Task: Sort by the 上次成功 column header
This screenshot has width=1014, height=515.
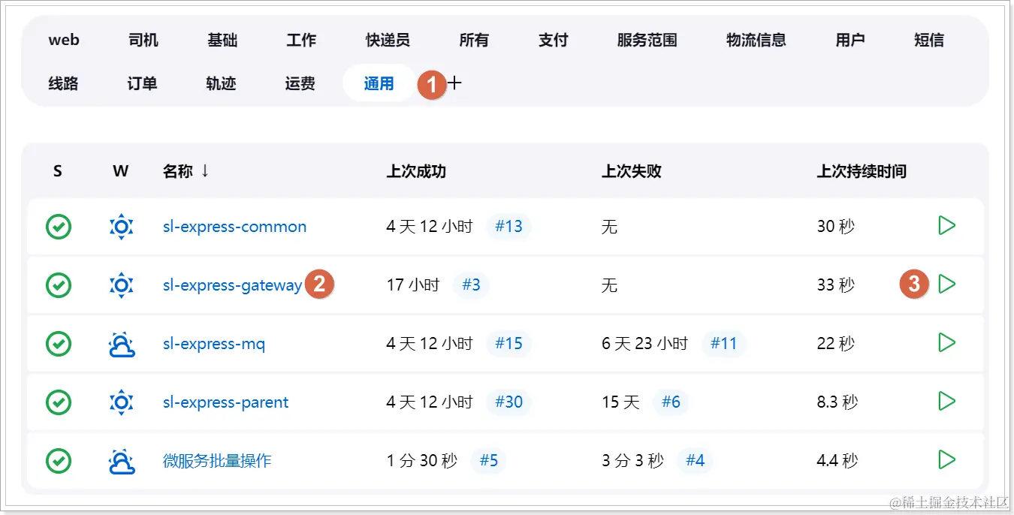Action: (x=416, y=171)
